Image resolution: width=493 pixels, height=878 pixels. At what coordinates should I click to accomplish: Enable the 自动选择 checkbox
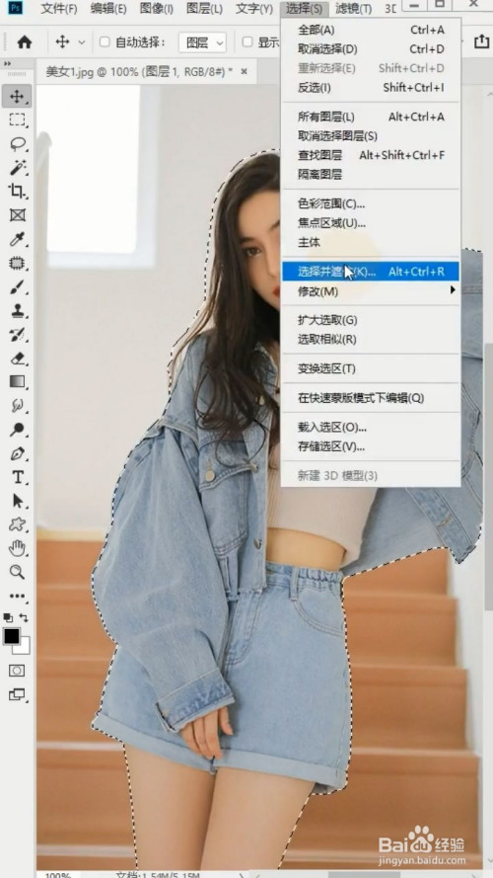(x=105, y=42)
